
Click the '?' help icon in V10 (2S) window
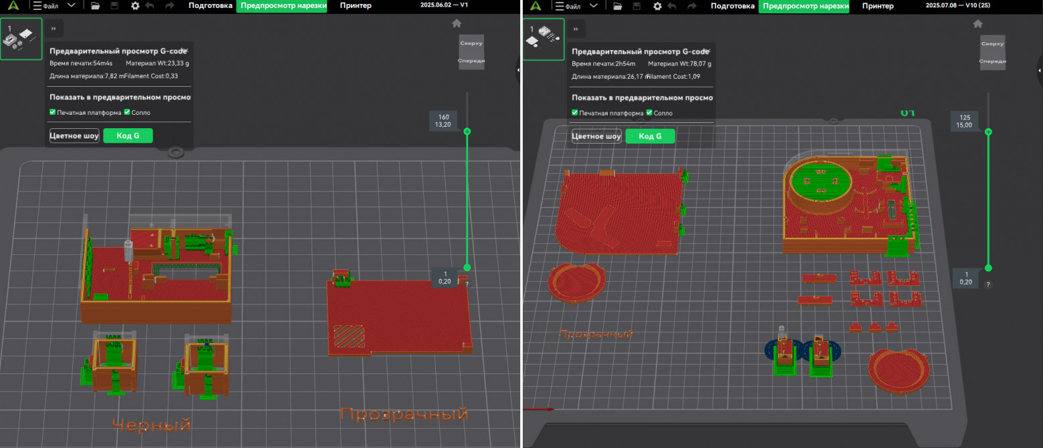click(988, 284)
